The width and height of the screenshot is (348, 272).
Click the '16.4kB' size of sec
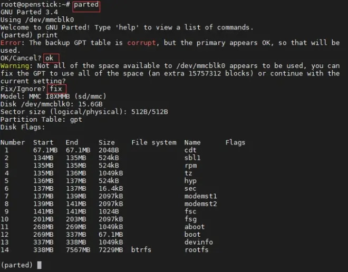pos(111,189)
